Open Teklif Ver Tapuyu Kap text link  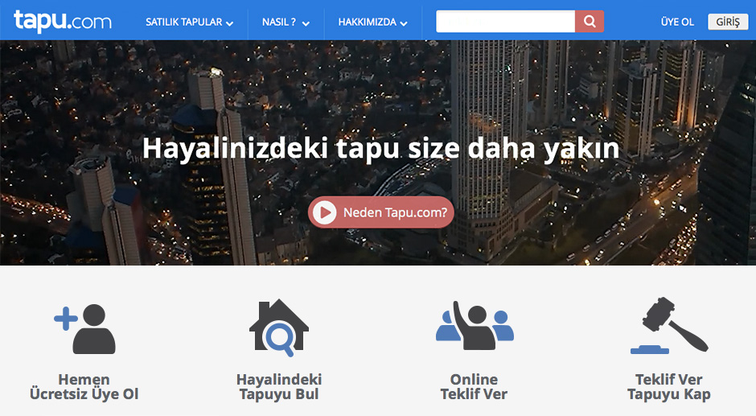(x=668, y=386)
